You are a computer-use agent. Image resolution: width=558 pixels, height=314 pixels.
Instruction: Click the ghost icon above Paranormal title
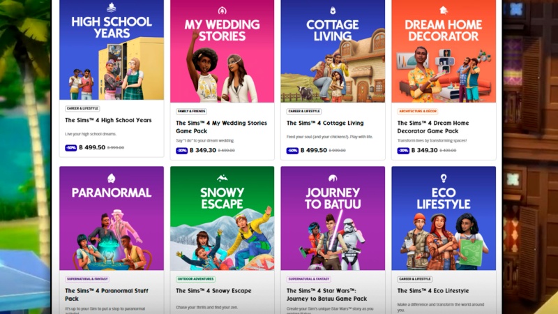(112, 178)
